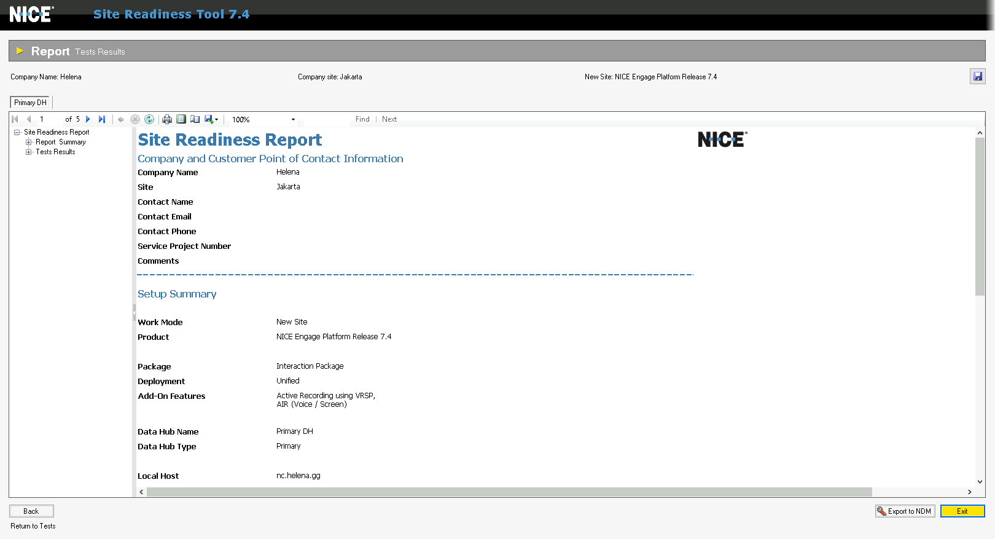Click the save icon at top right
Screen dimensions: 995x539
click(x=977, y=77)
